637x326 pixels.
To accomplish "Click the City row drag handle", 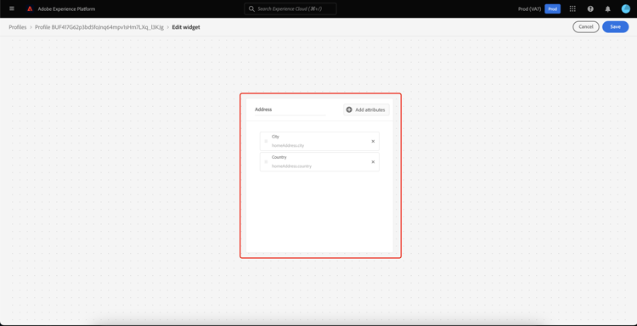I will 266,141.
